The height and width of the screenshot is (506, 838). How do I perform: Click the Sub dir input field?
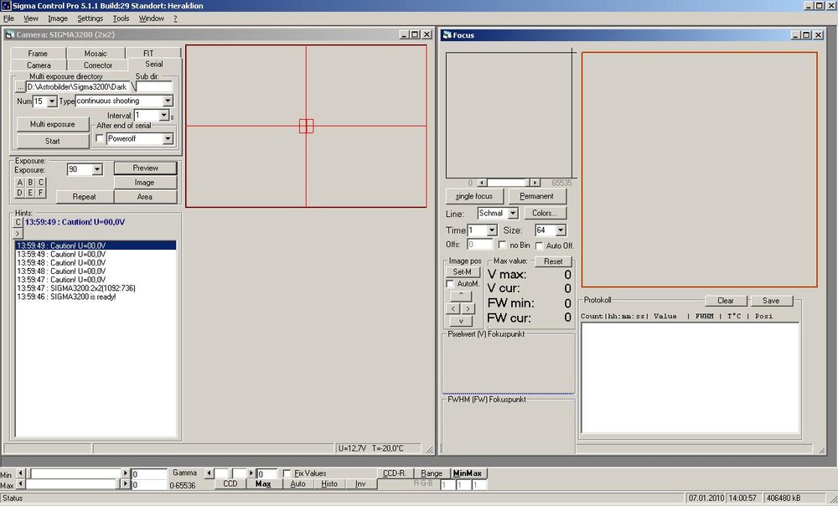click(154, 86)
